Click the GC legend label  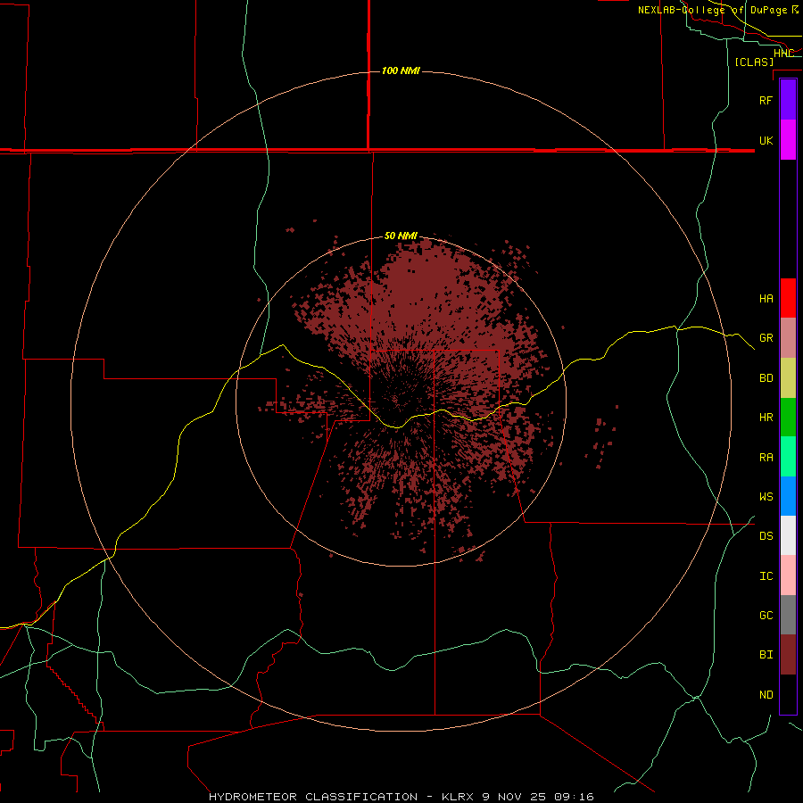766,616
